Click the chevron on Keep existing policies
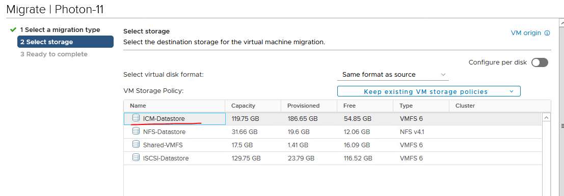Screen dimensions: 564x196 (512, 92)
